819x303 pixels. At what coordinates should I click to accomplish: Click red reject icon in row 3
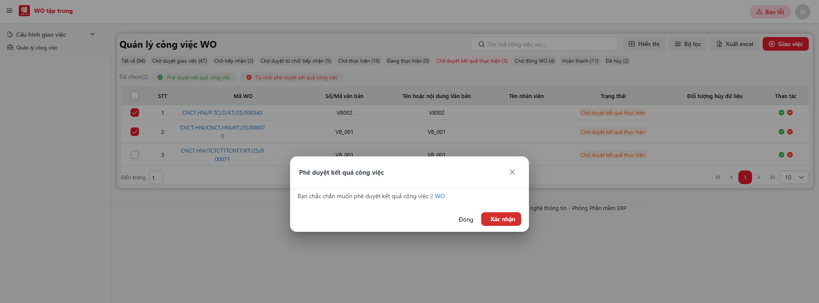[790, 155]
